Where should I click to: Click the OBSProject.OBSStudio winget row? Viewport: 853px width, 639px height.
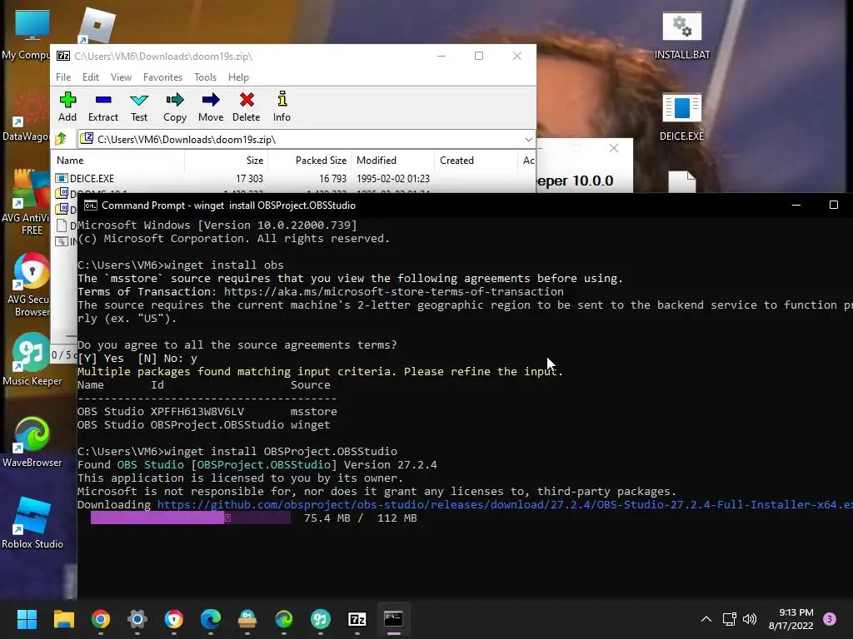[x=203, y=424]
